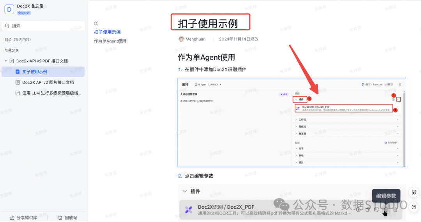The image size is (421, 222).
Task: Jump to 作为单Agent使用 in the outline
Action: [x=110, y=41]
